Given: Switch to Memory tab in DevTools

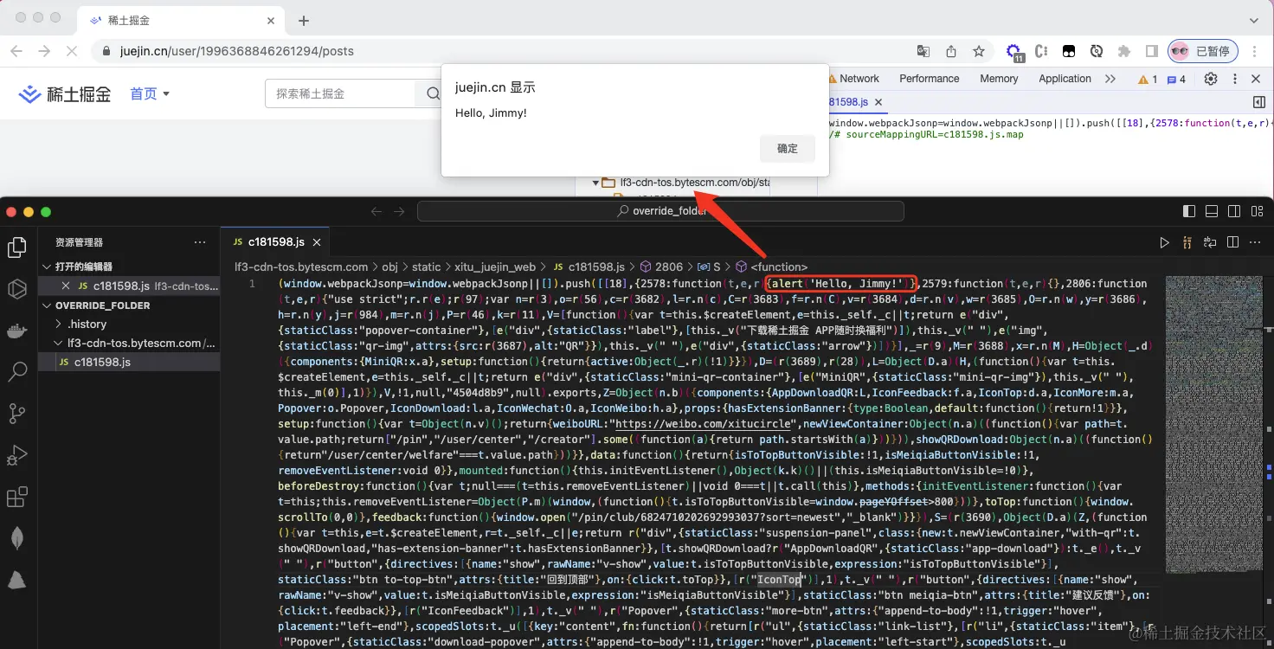Looking at the screenshot, I should (999, 78).
